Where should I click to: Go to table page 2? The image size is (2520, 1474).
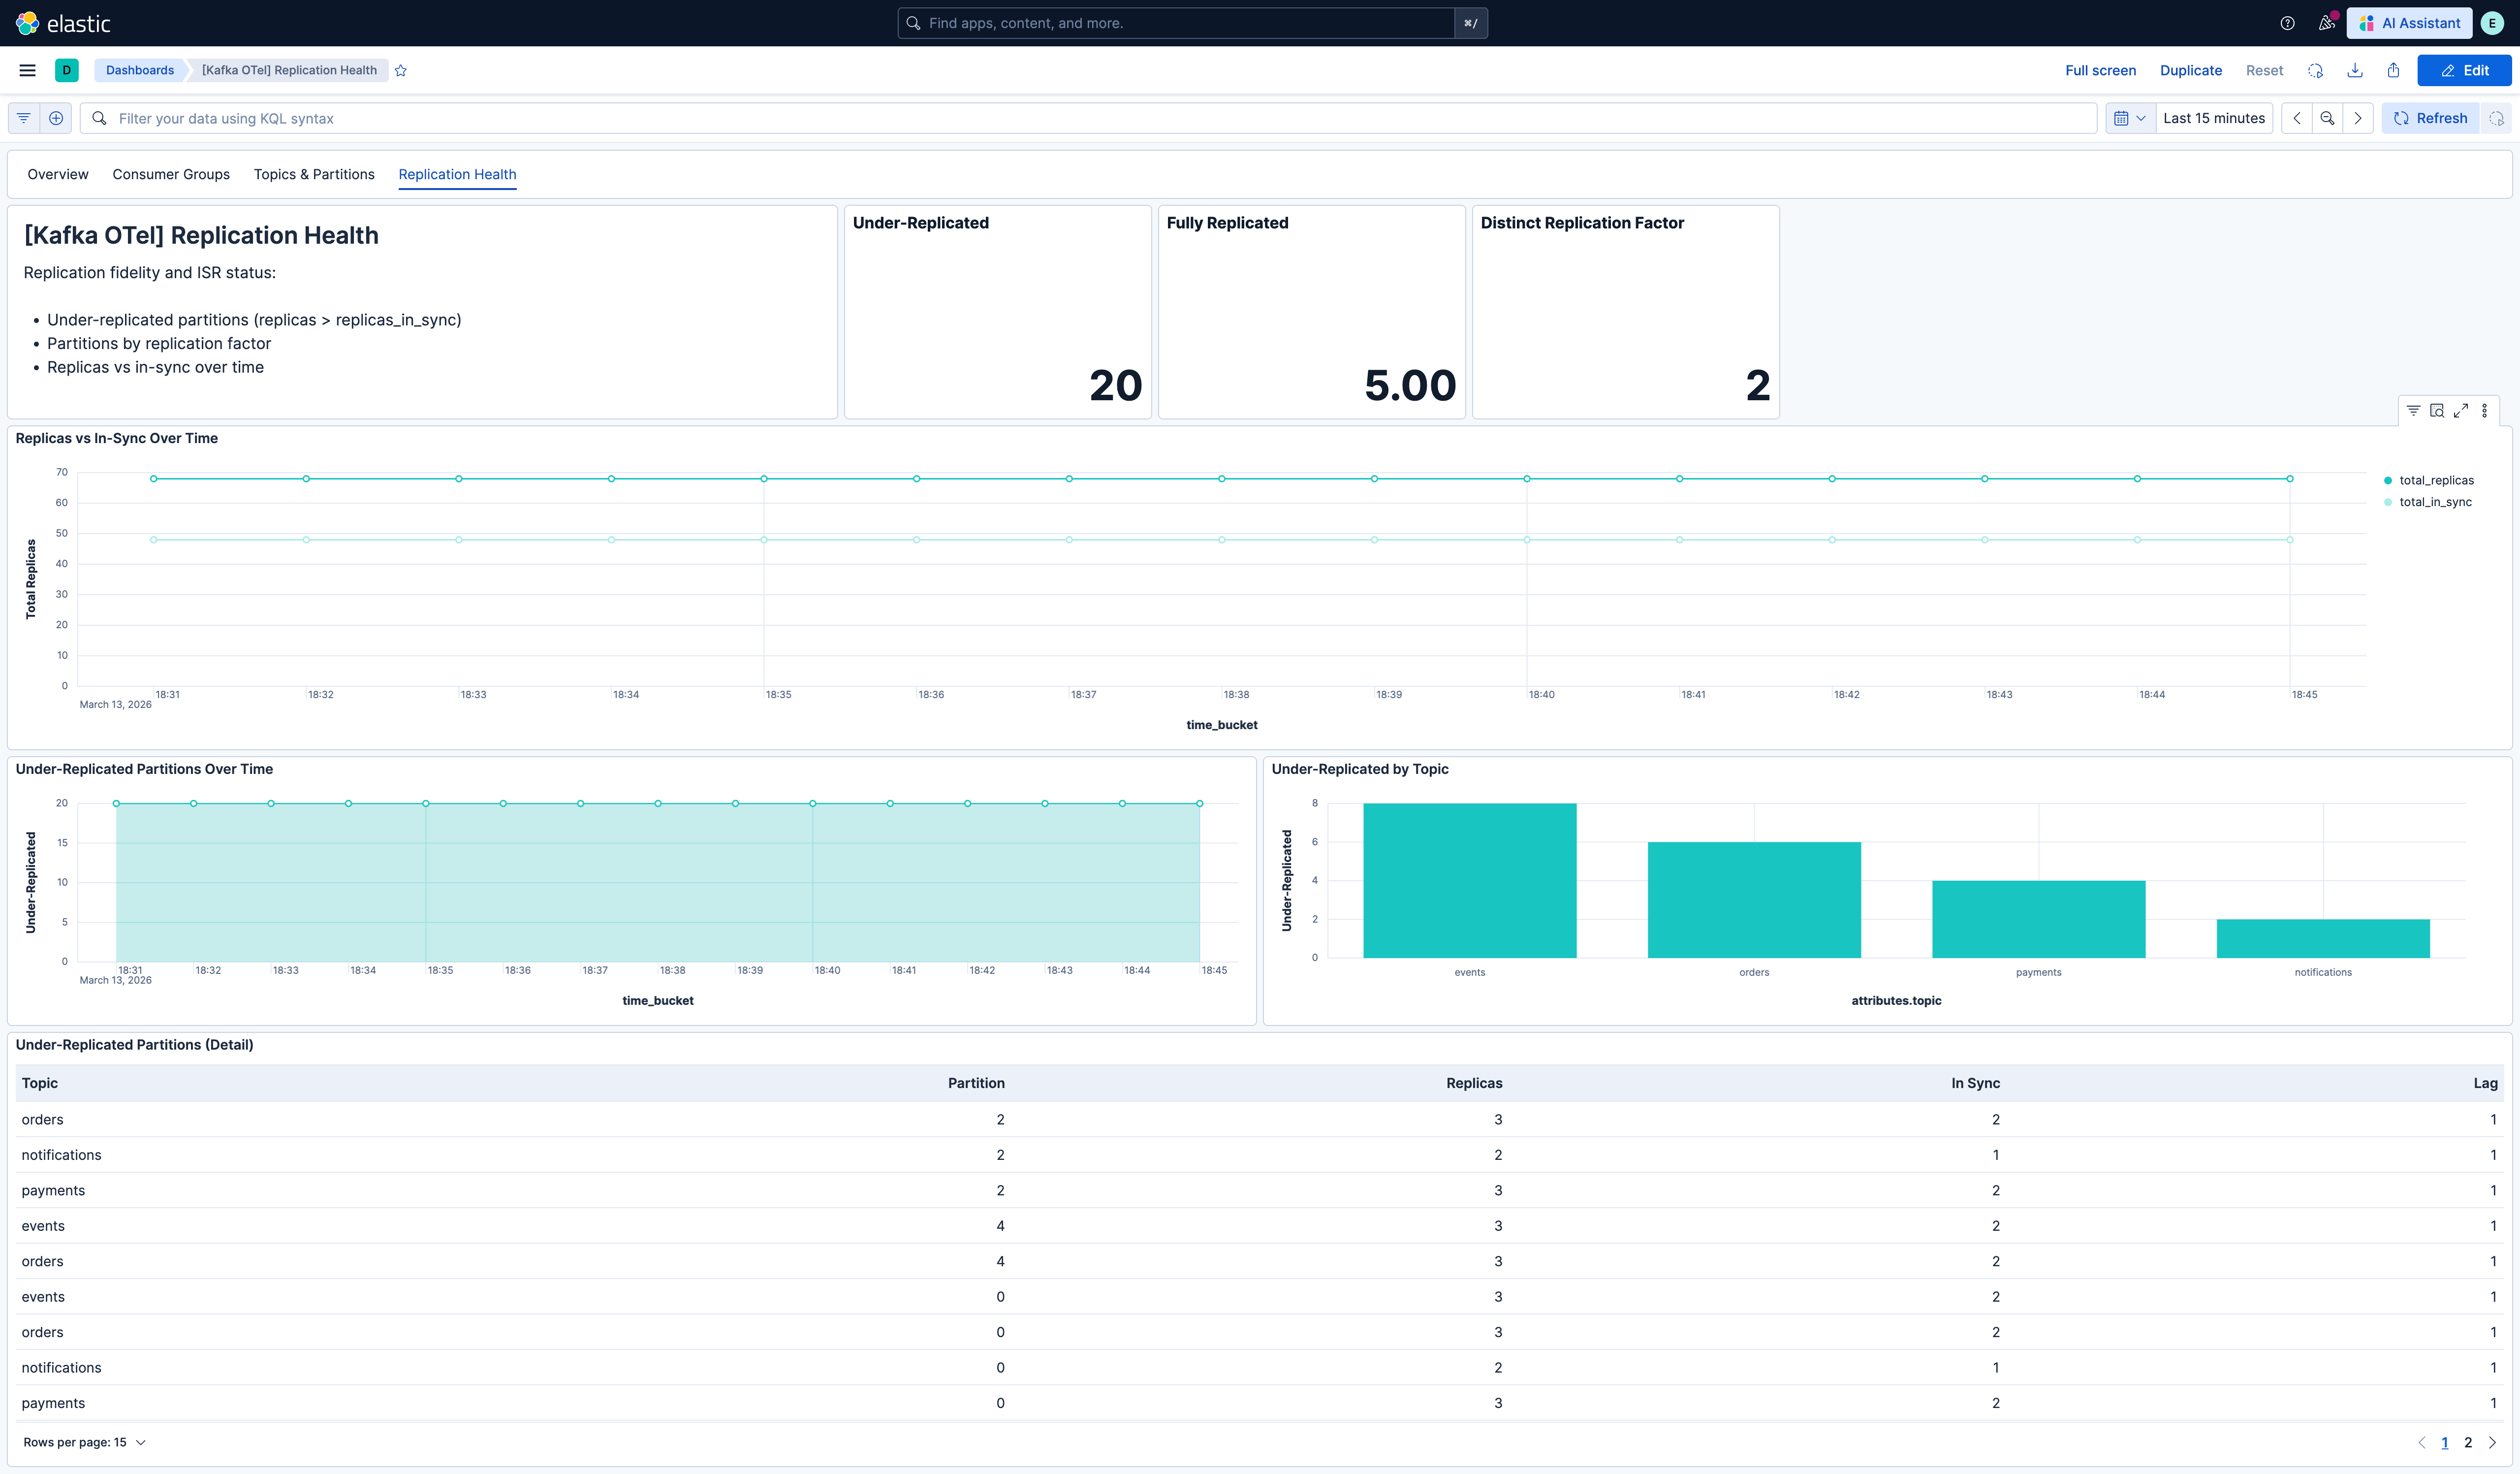click(2468, 1442)
